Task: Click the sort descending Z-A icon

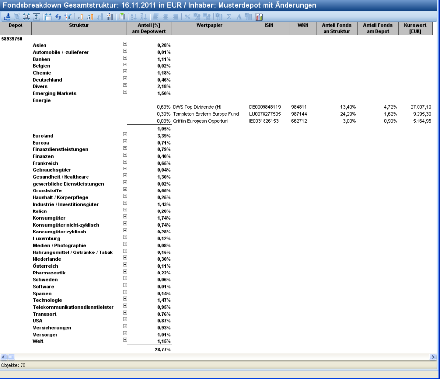Action: 143,17
